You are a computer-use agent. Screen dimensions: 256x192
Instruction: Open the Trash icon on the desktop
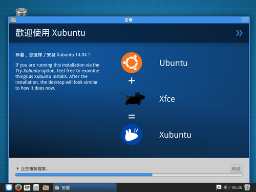pos(22,12)
